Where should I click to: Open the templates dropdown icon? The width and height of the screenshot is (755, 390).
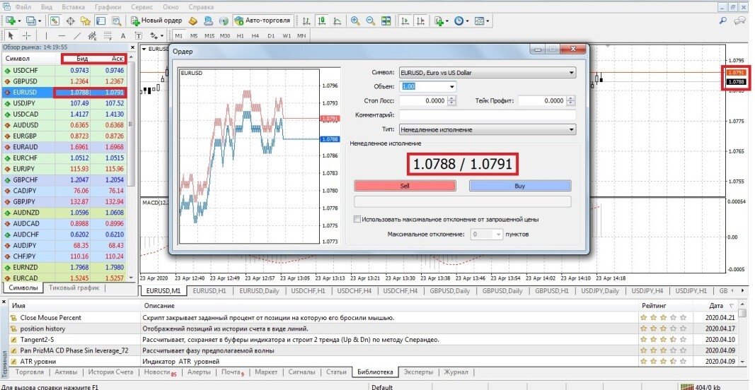click(481, 20)
